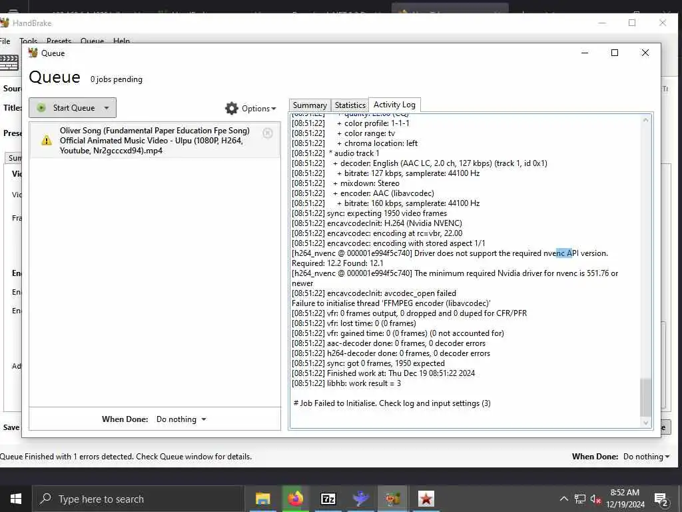The width and height of the screenshot is (682, 512).
Task: Maximize the Queue window
Action: point(615,53)
